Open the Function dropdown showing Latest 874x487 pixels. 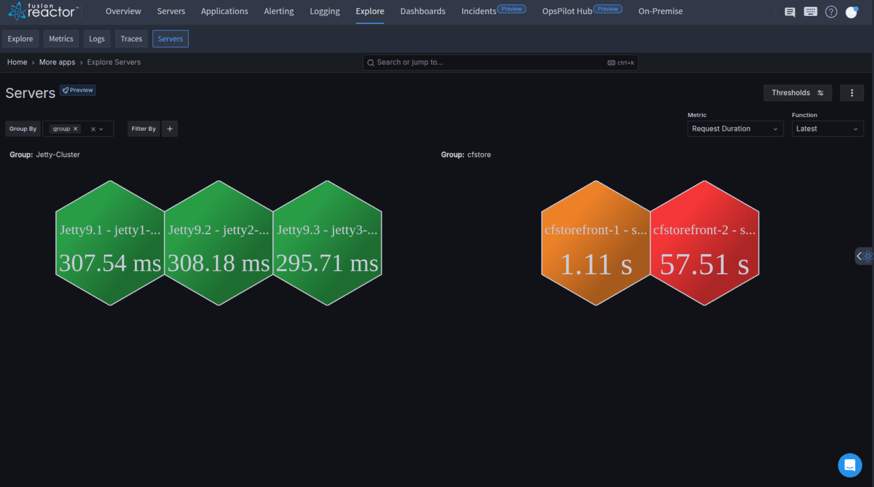pos(827,129)
